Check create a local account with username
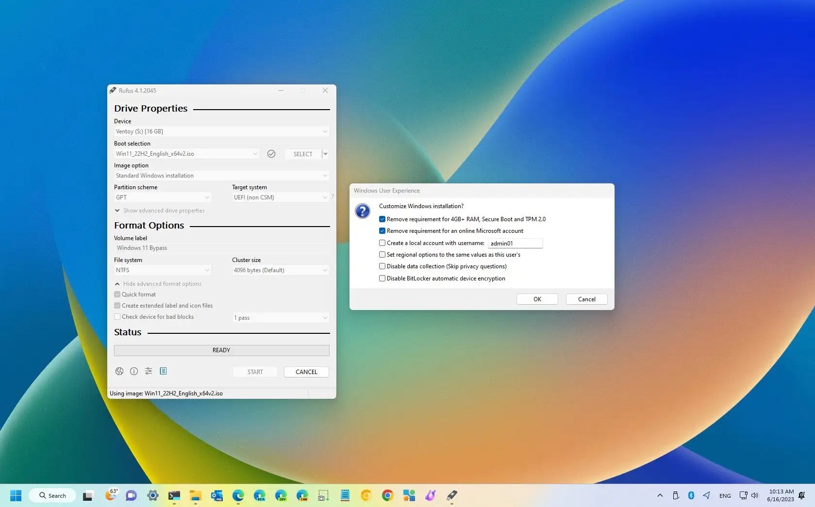The image size is (815, 507). tap(382, 243)
